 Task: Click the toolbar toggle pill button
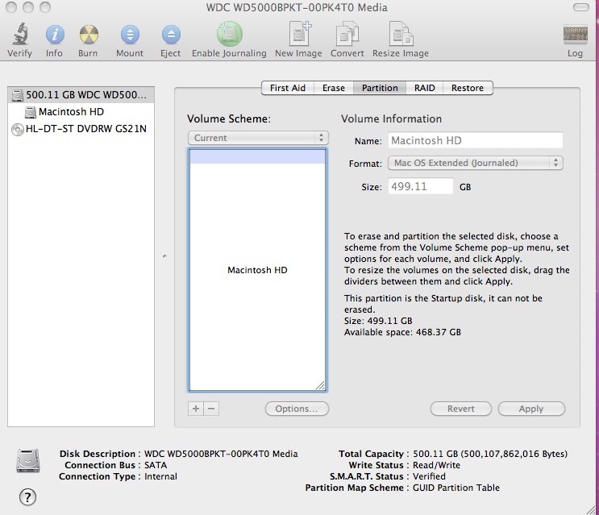point(581,7)
